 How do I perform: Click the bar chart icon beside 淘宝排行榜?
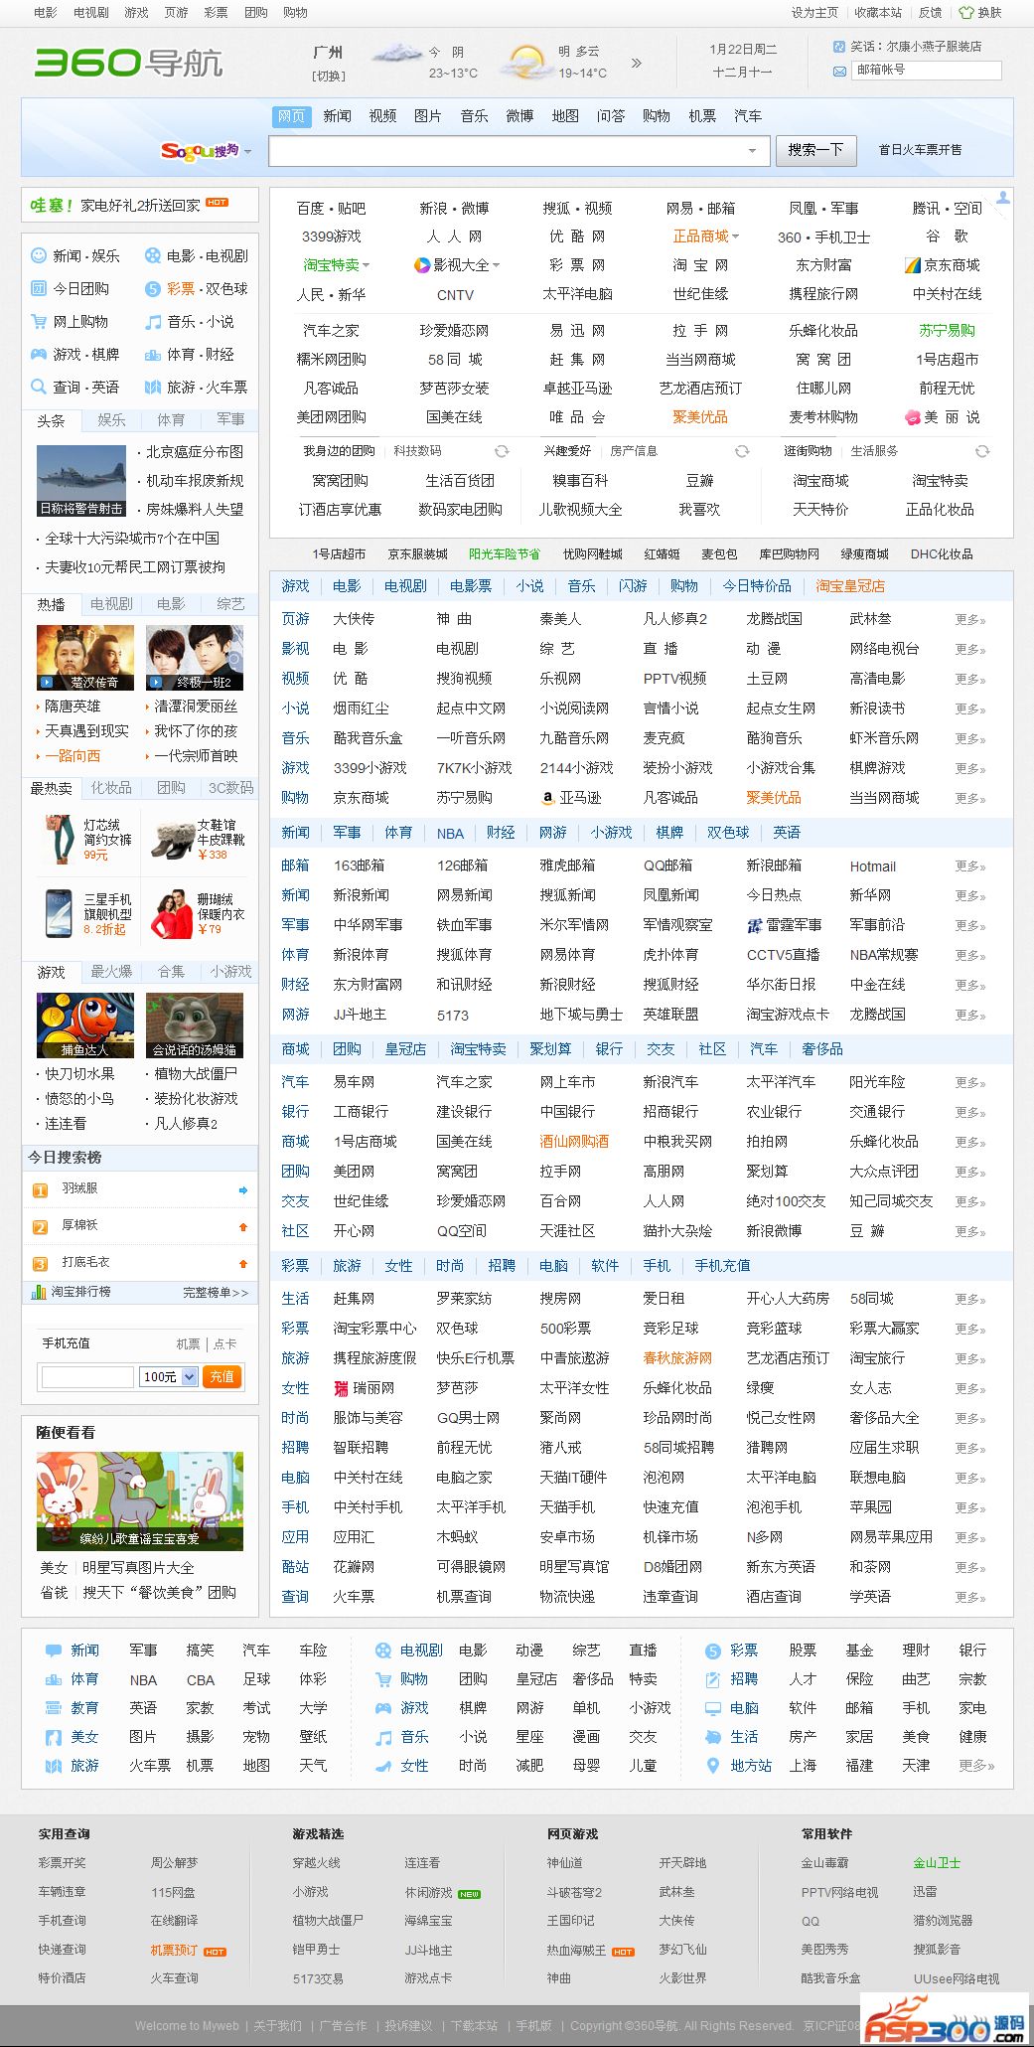(x=39, y=1292)
